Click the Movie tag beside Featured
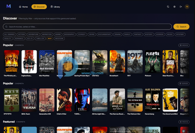The image size is (195, 133). click(x=184, y=122)
